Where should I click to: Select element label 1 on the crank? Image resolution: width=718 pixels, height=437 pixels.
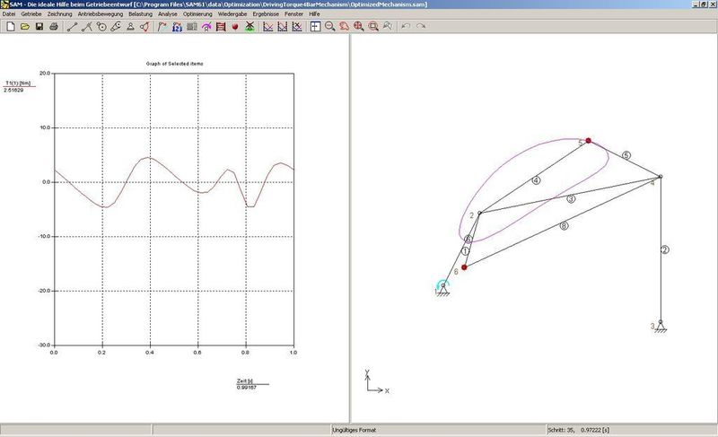click(465, 251)
